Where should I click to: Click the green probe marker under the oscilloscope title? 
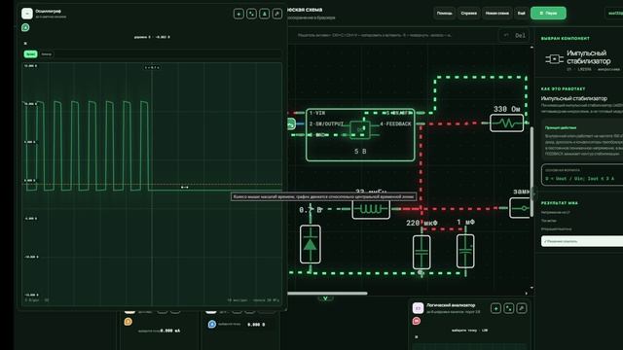[25, 27]
